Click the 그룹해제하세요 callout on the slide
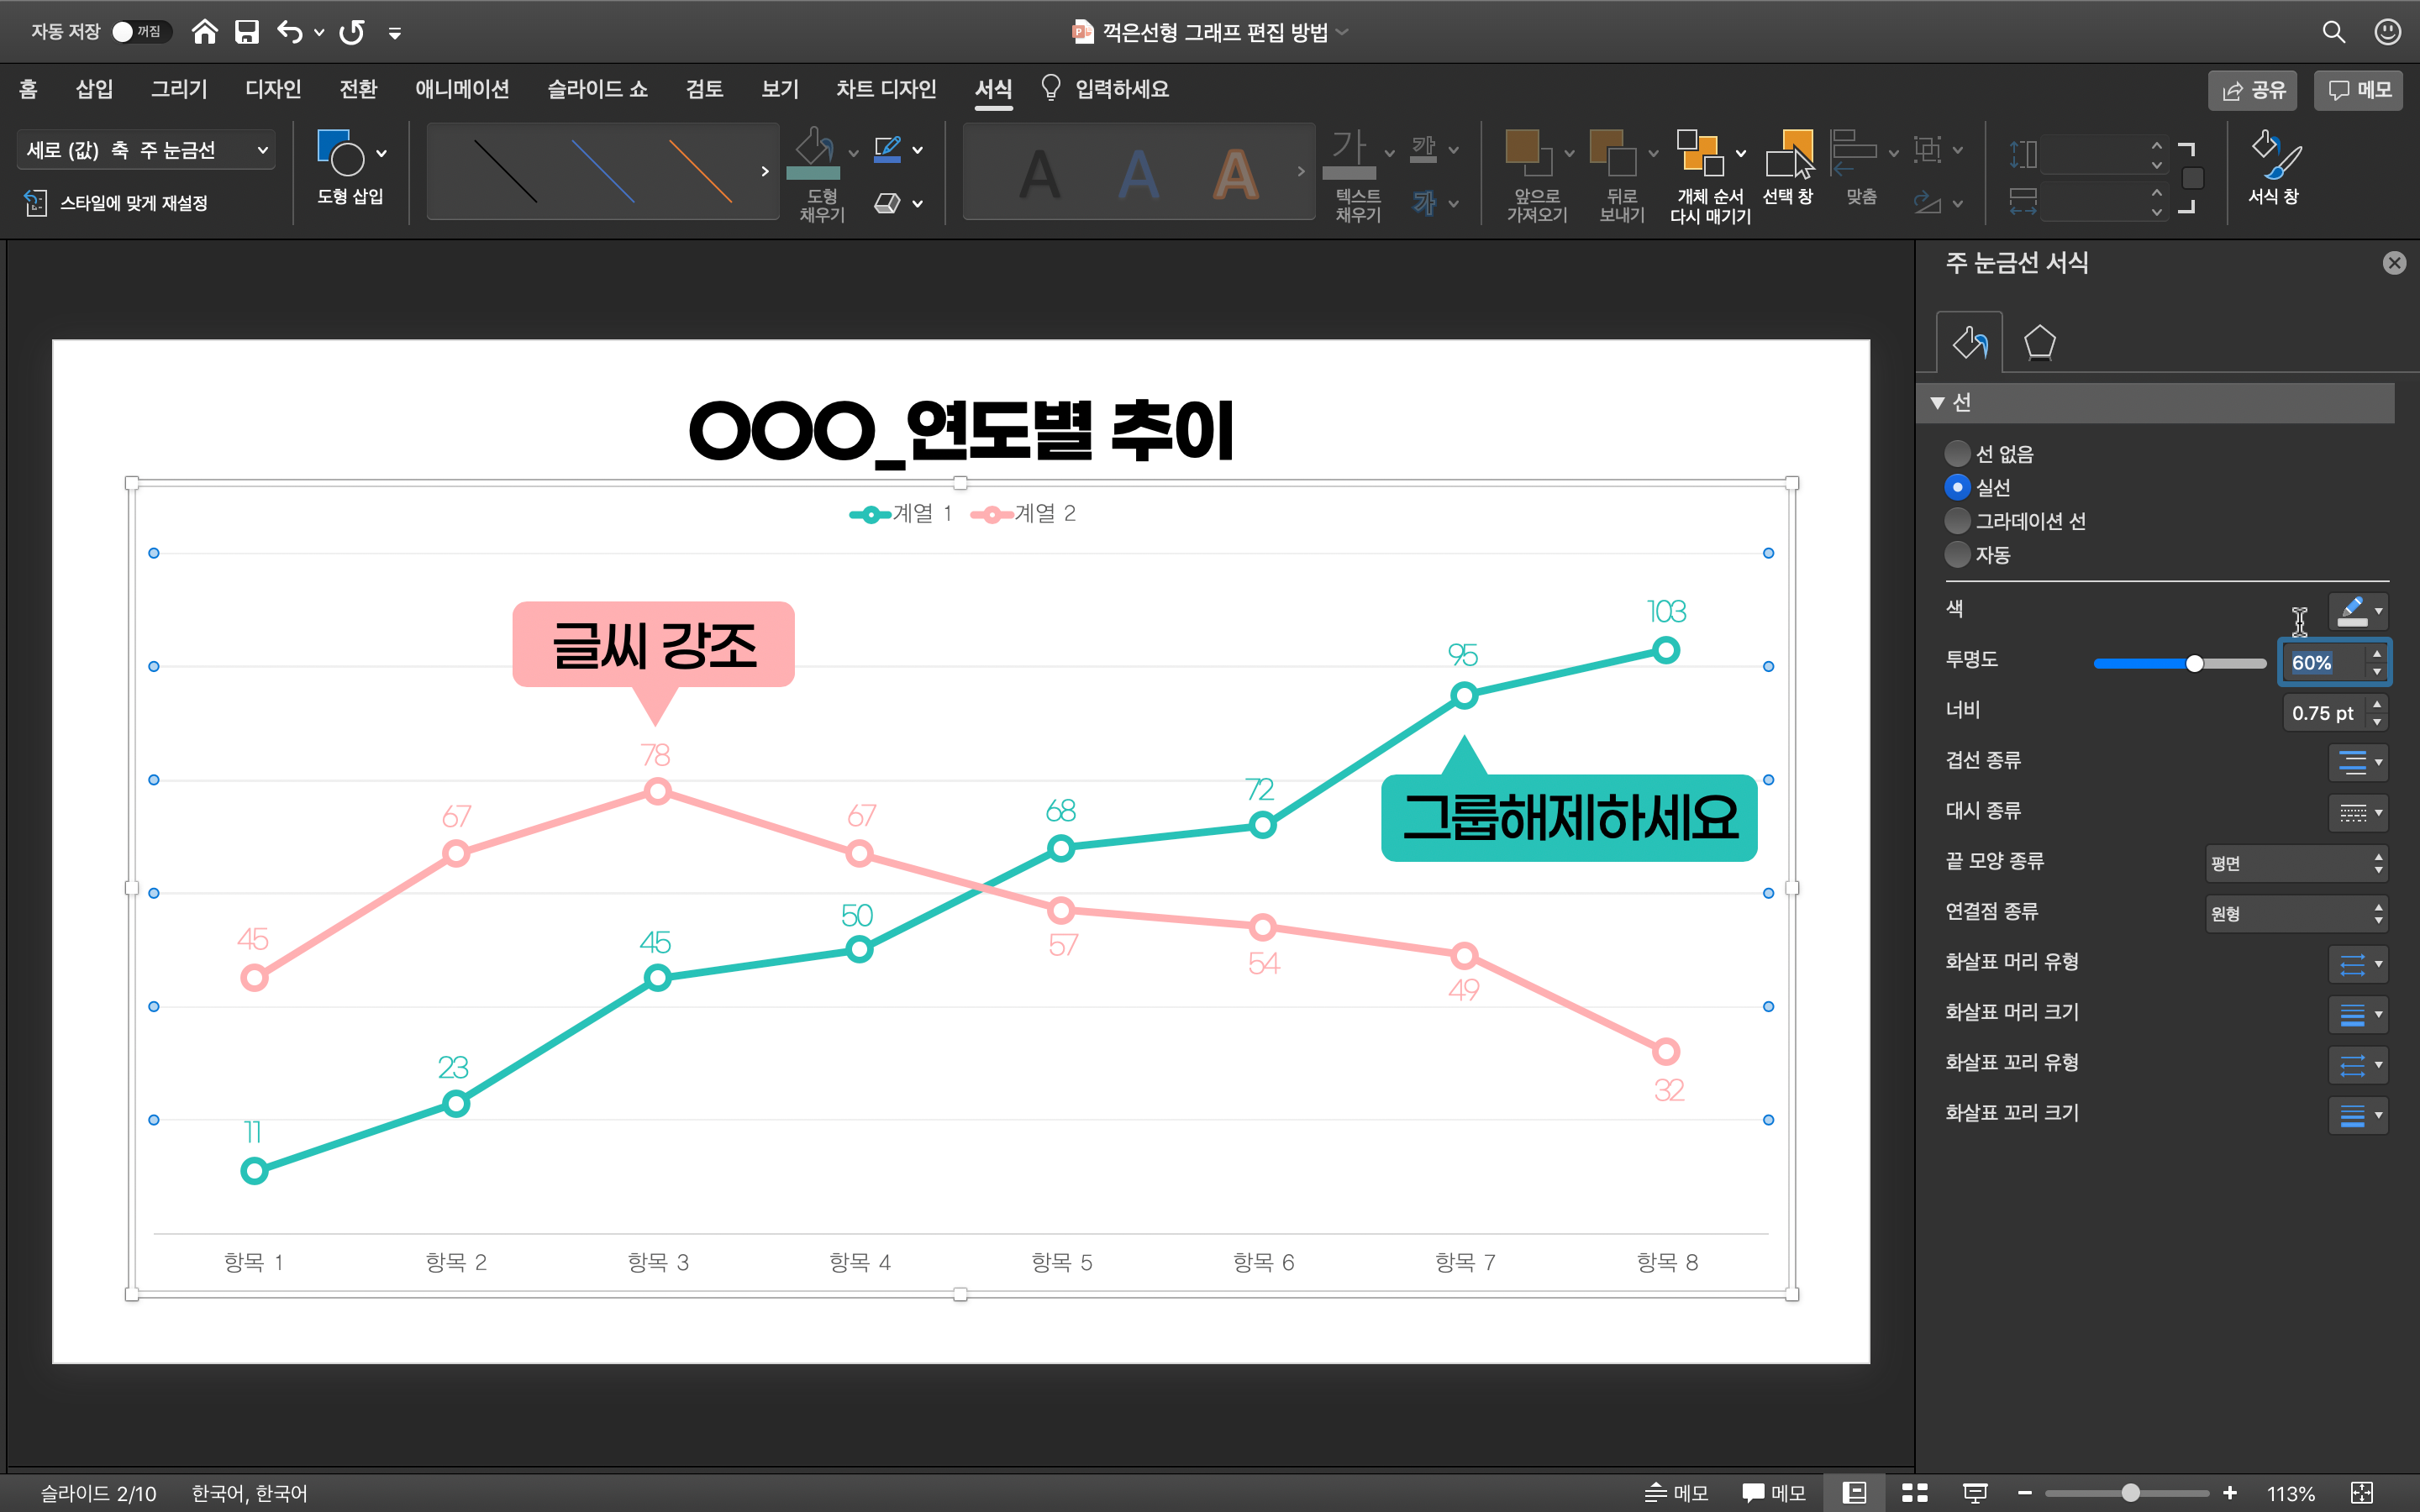The height and width of the screenshot is (1512, 2420). click(1569, 818)
